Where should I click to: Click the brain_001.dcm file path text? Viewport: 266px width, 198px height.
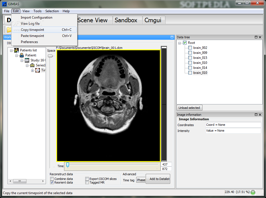(89, 48)
